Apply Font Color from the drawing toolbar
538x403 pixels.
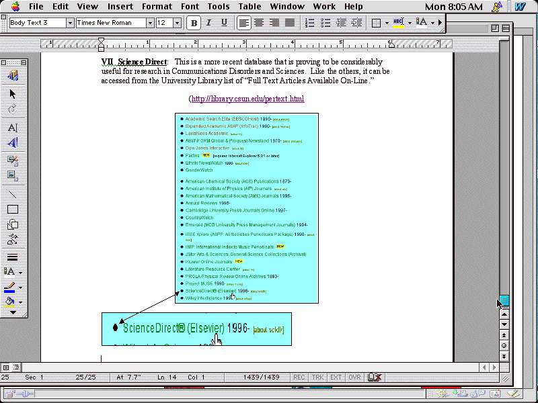click(9, 272)
